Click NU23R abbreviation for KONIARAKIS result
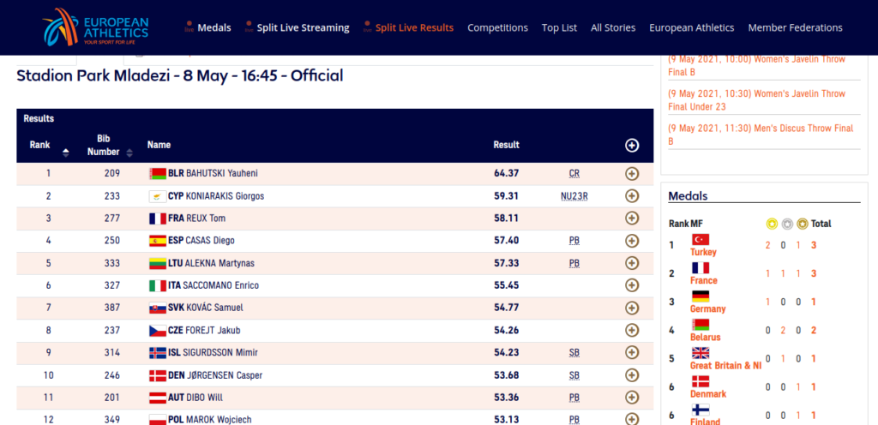Image resolution: width=878 pixels, height=425 pixels. 574,196
